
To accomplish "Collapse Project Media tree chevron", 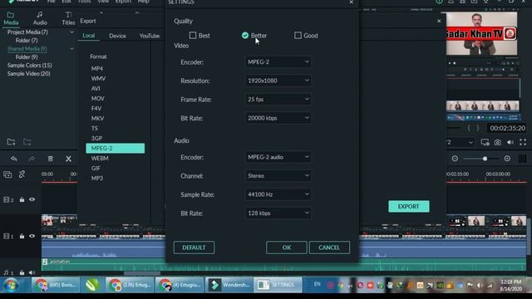I will click(71, 32).
